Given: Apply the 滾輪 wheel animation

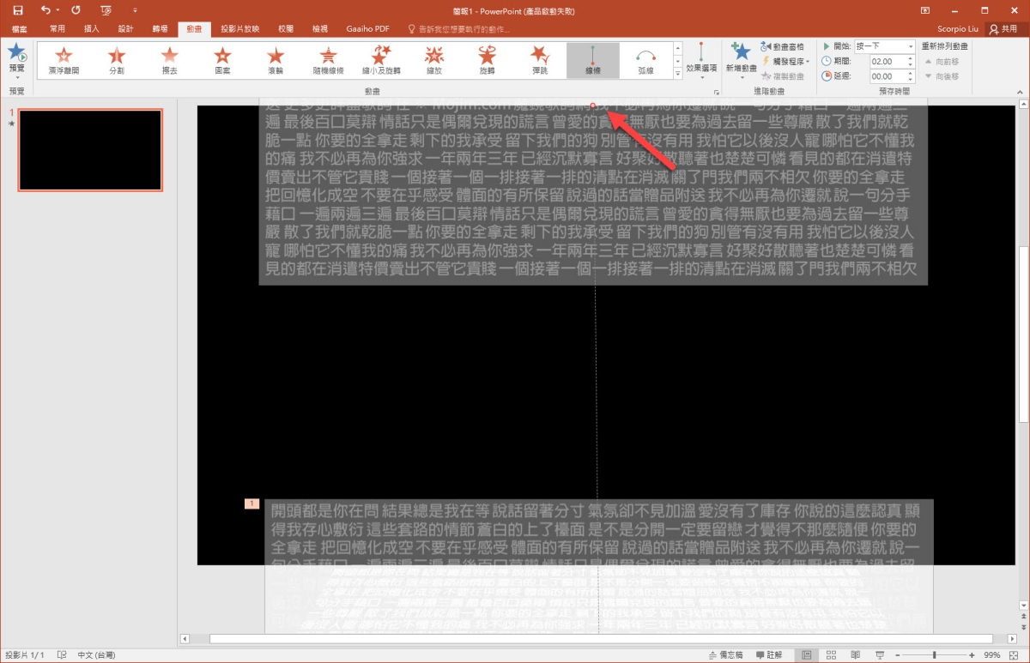Looking at the screenshot, I should click(275, 60).
